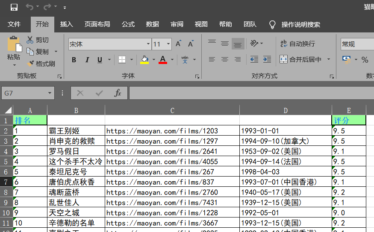
Task: Toggle Italic formatting
Action: 87,60
